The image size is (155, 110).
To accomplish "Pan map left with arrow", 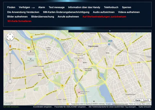I will pos(8,37).
